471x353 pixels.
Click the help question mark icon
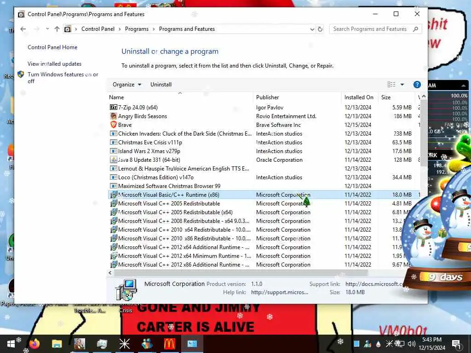(x=417, y=85)
